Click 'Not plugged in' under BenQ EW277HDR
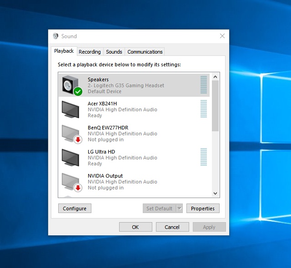Screen dimensions: 291x268 (105, 139)
